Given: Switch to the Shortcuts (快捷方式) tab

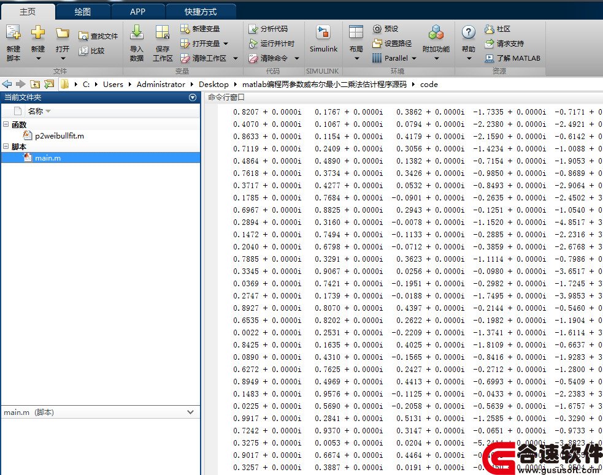Looking at the screenshot, I should click(201, 12).
